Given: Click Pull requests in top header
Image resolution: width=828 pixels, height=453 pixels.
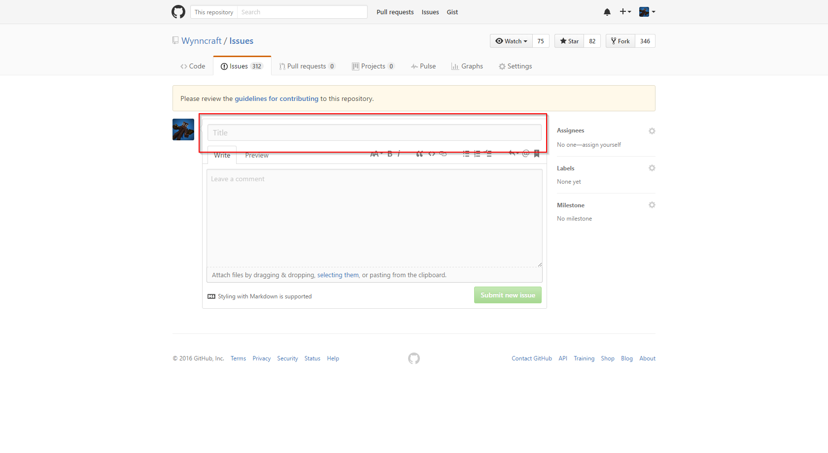Looking at the screenshot, I should (395, 12).
